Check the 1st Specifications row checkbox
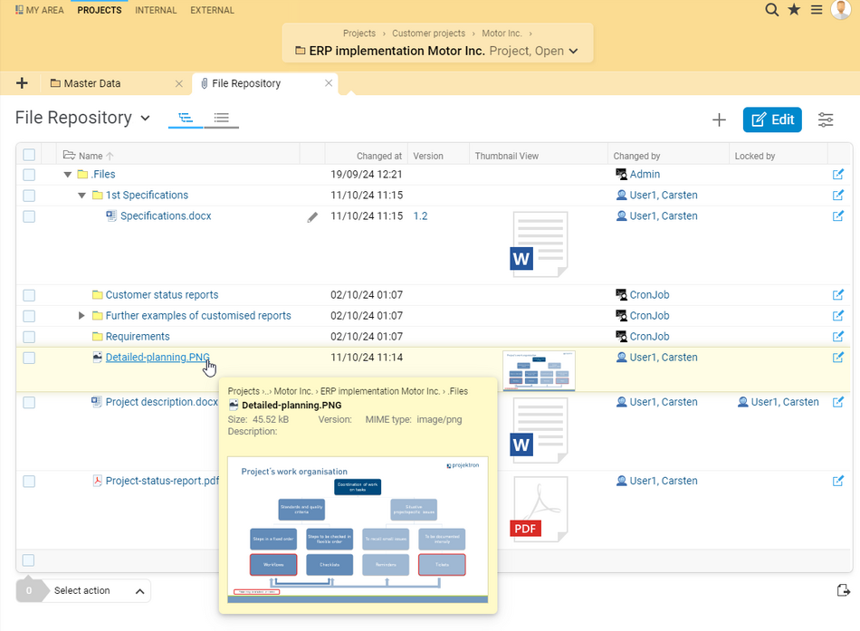This screenshot has width=860, height=631. coord(29,196)
